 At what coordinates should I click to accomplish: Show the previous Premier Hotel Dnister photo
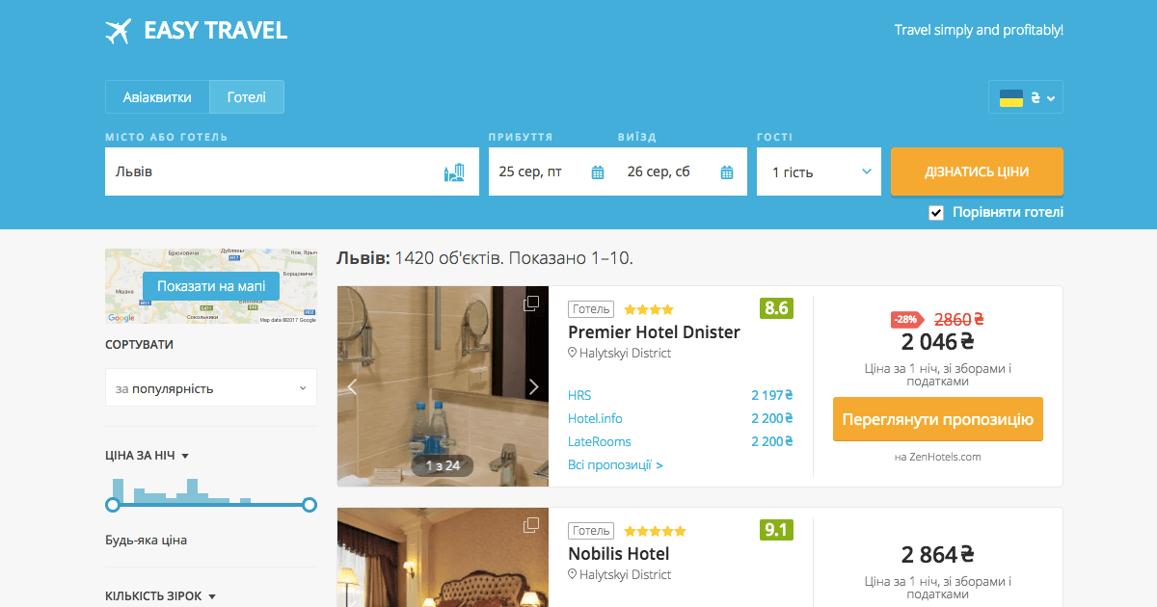(352, 387)
